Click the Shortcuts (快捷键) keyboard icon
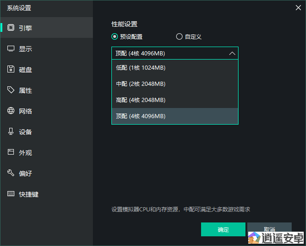Viewport: 306px width, 246px height. tap(11, 194)
